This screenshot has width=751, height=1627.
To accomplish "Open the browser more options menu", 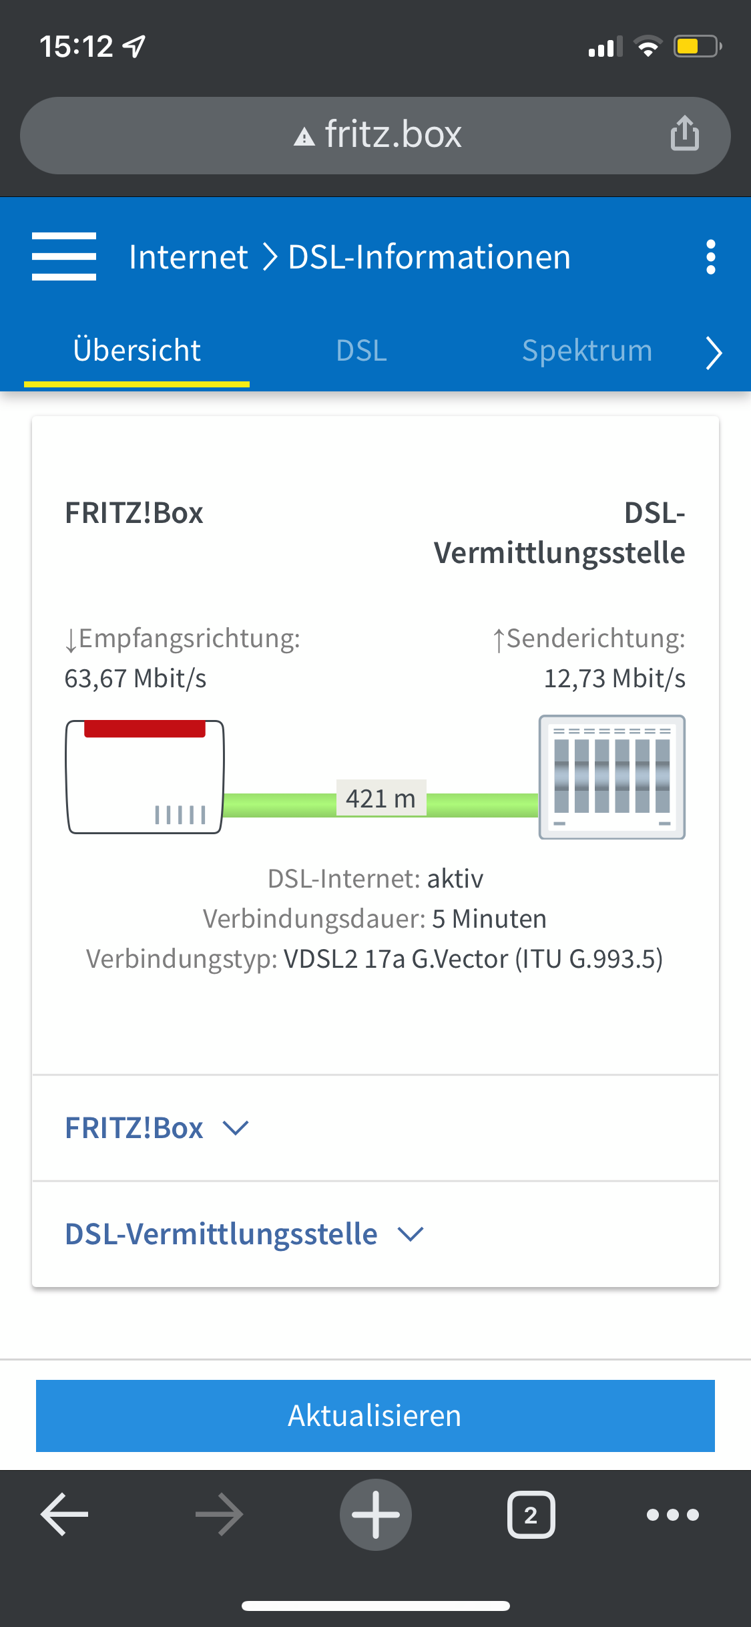I will pos(673,1514).
